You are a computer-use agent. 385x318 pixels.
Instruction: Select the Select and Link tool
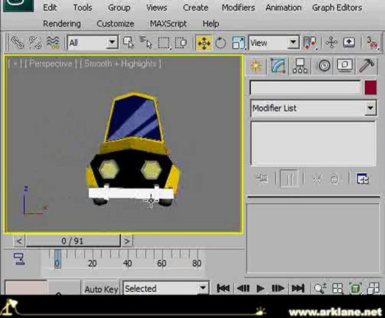pos(17,43)
